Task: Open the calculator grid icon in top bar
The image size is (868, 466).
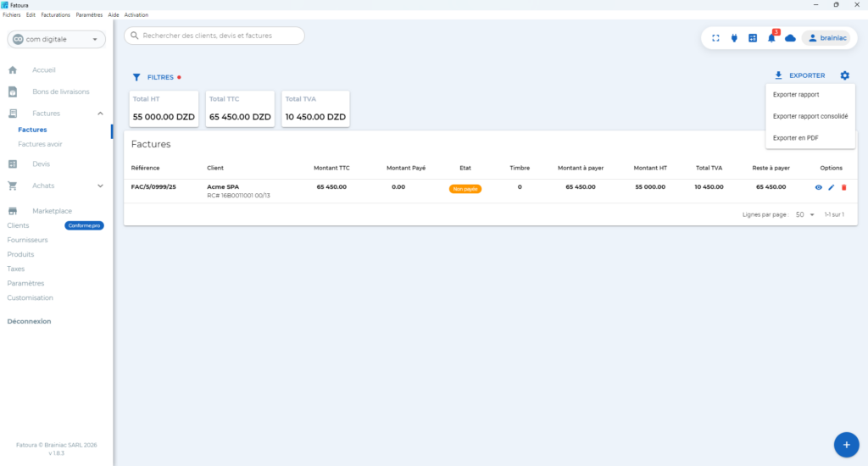Action: pyautogui.click(x=753, y=38)
